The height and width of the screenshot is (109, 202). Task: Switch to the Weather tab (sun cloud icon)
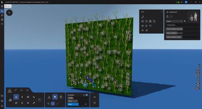27,90
